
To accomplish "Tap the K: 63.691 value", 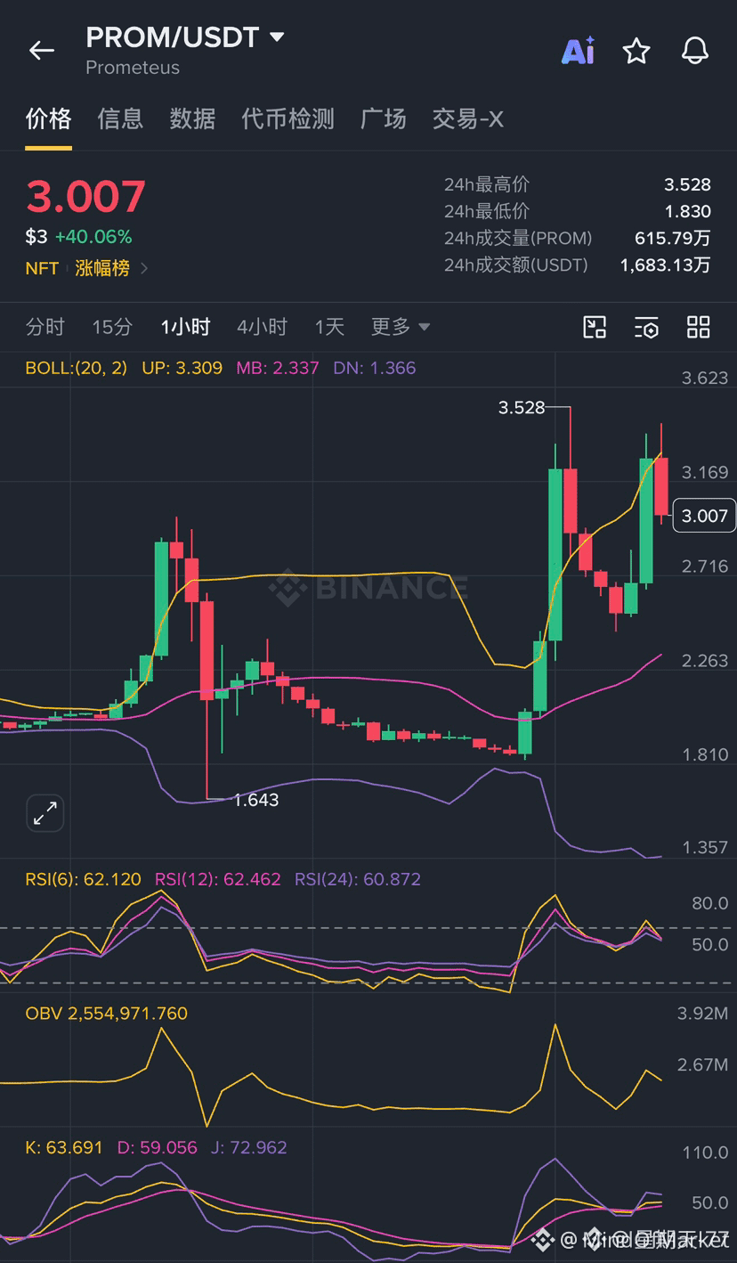I will tap(64, 1147).
